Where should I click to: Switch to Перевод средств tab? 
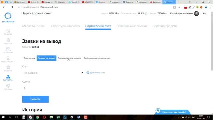point(164,26)
